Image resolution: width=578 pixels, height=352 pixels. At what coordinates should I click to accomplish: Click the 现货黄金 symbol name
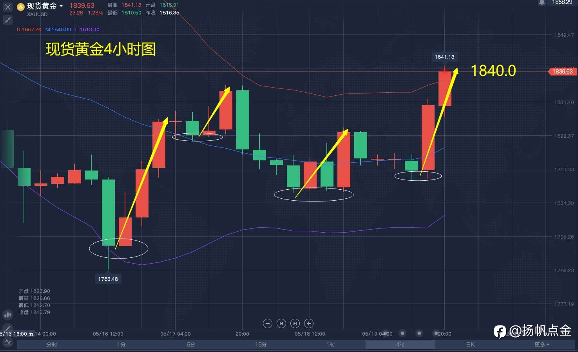[x=42, y=6]
